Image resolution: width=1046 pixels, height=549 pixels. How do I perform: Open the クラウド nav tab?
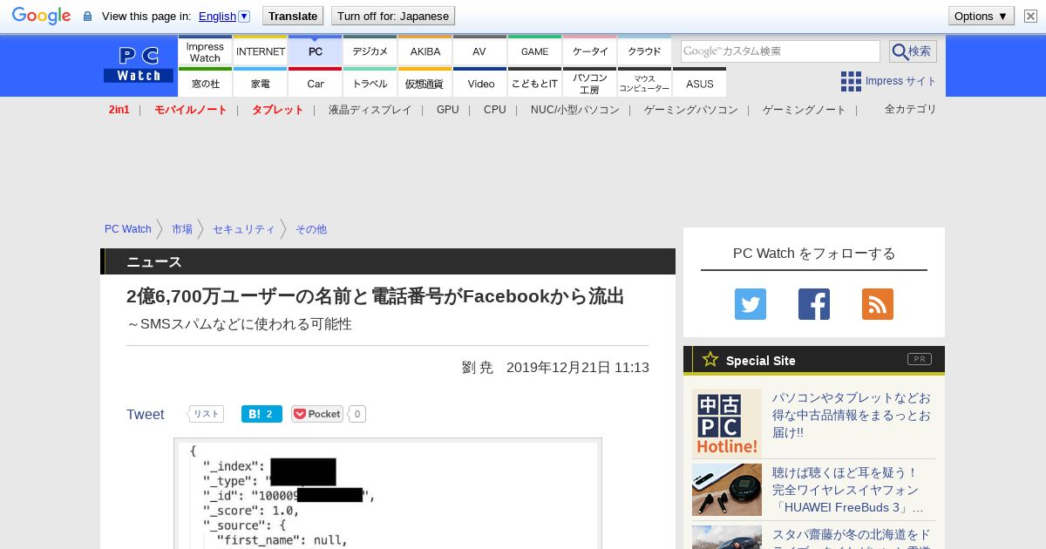[x=645, y=51]
